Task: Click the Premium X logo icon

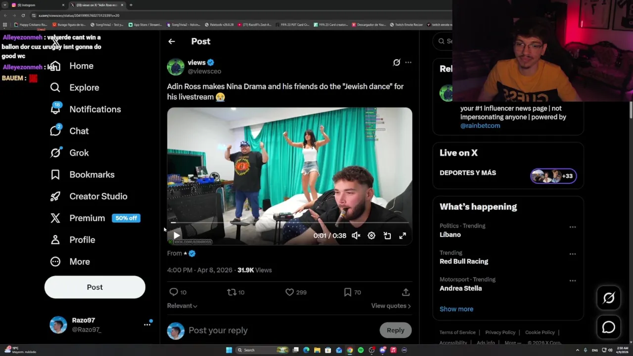Action: pyautogui.click(x=55, y=218)
